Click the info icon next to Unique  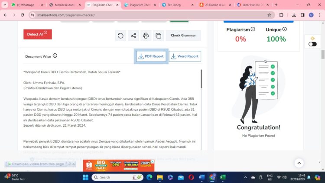(x=285, y=29)
